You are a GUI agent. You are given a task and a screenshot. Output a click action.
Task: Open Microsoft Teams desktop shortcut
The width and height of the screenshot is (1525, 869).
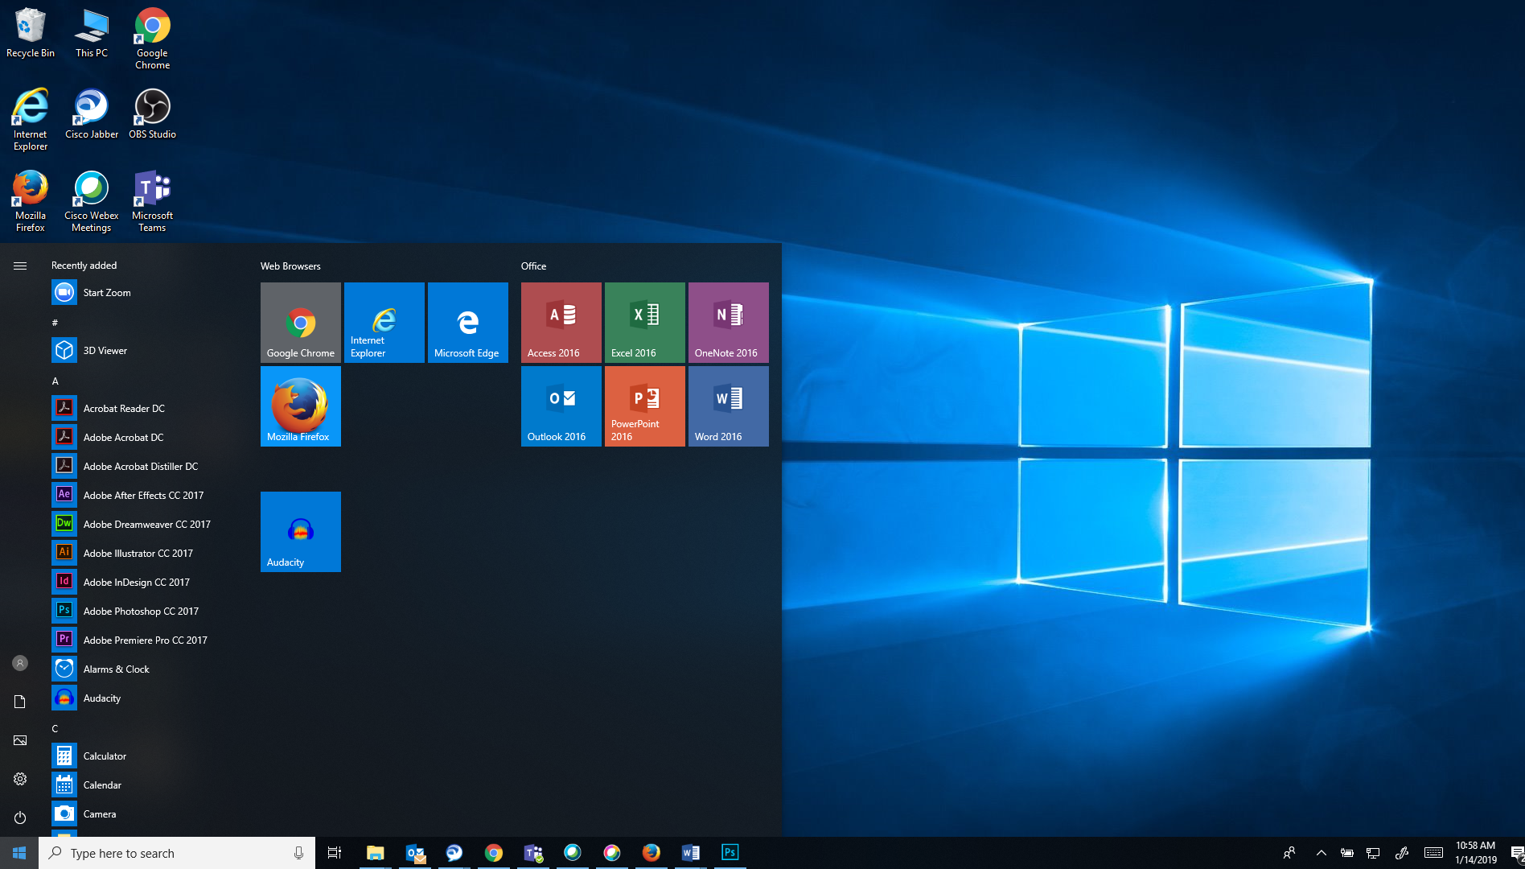152,201
